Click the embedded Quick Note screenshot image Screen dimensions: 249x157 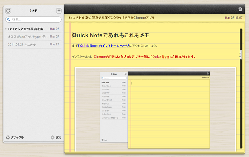[156, 110]
